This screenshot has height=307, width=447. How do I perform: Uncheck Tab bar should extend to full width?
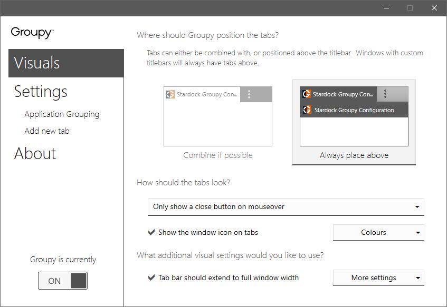pyautogui.click(x=151, y=278)
